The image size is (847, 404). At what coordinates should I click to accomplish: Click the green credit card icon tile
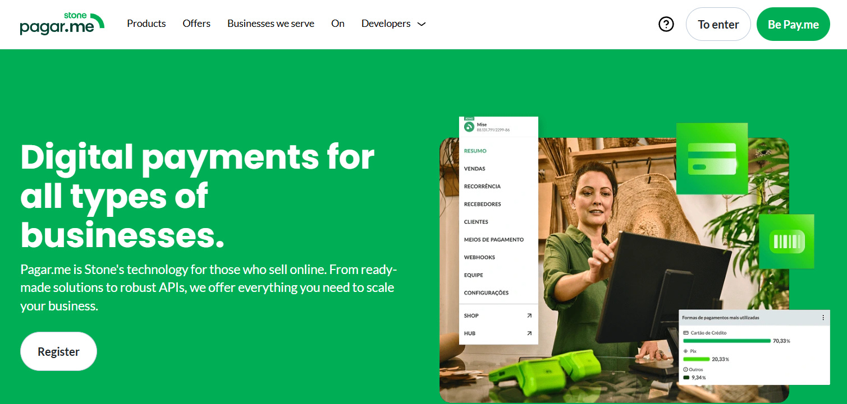712,159
